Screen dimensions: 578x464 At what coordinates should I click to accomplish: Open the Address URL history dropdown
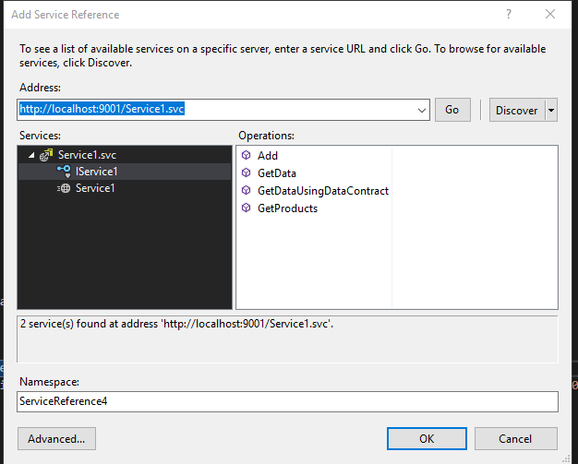pos(422,110)
